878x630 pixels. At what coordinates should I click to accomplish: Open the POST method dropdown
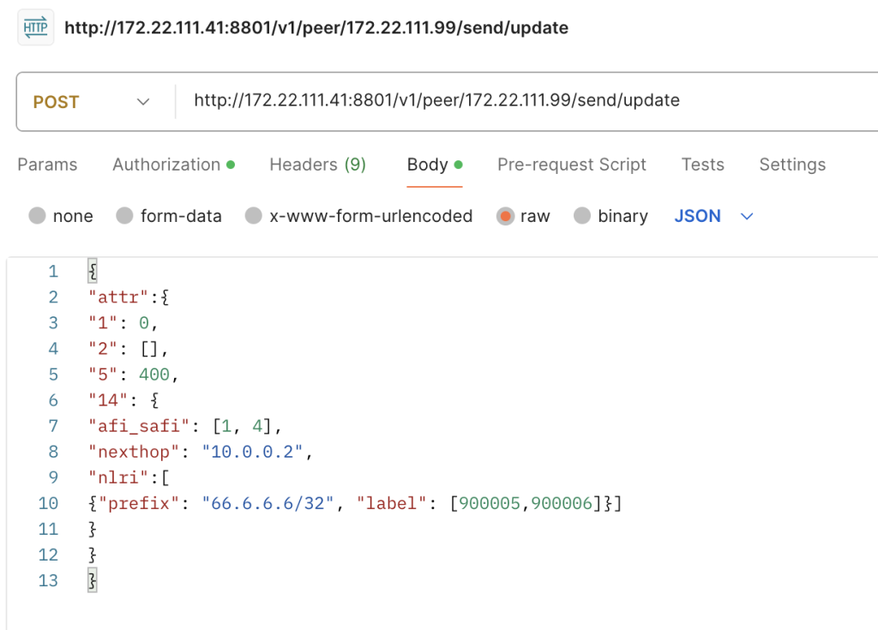click(92, 102)
